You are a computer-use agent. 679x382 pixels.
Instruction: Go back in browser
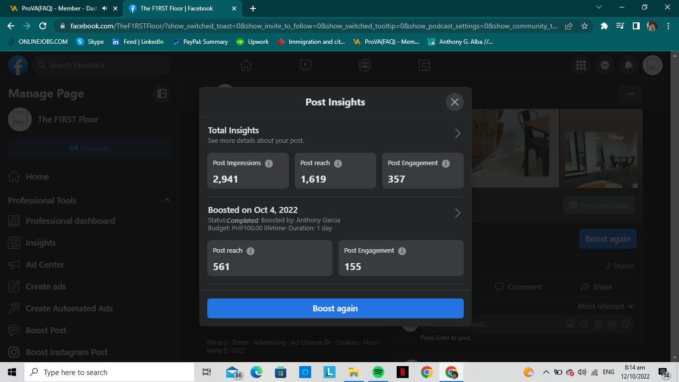(11, 26)
